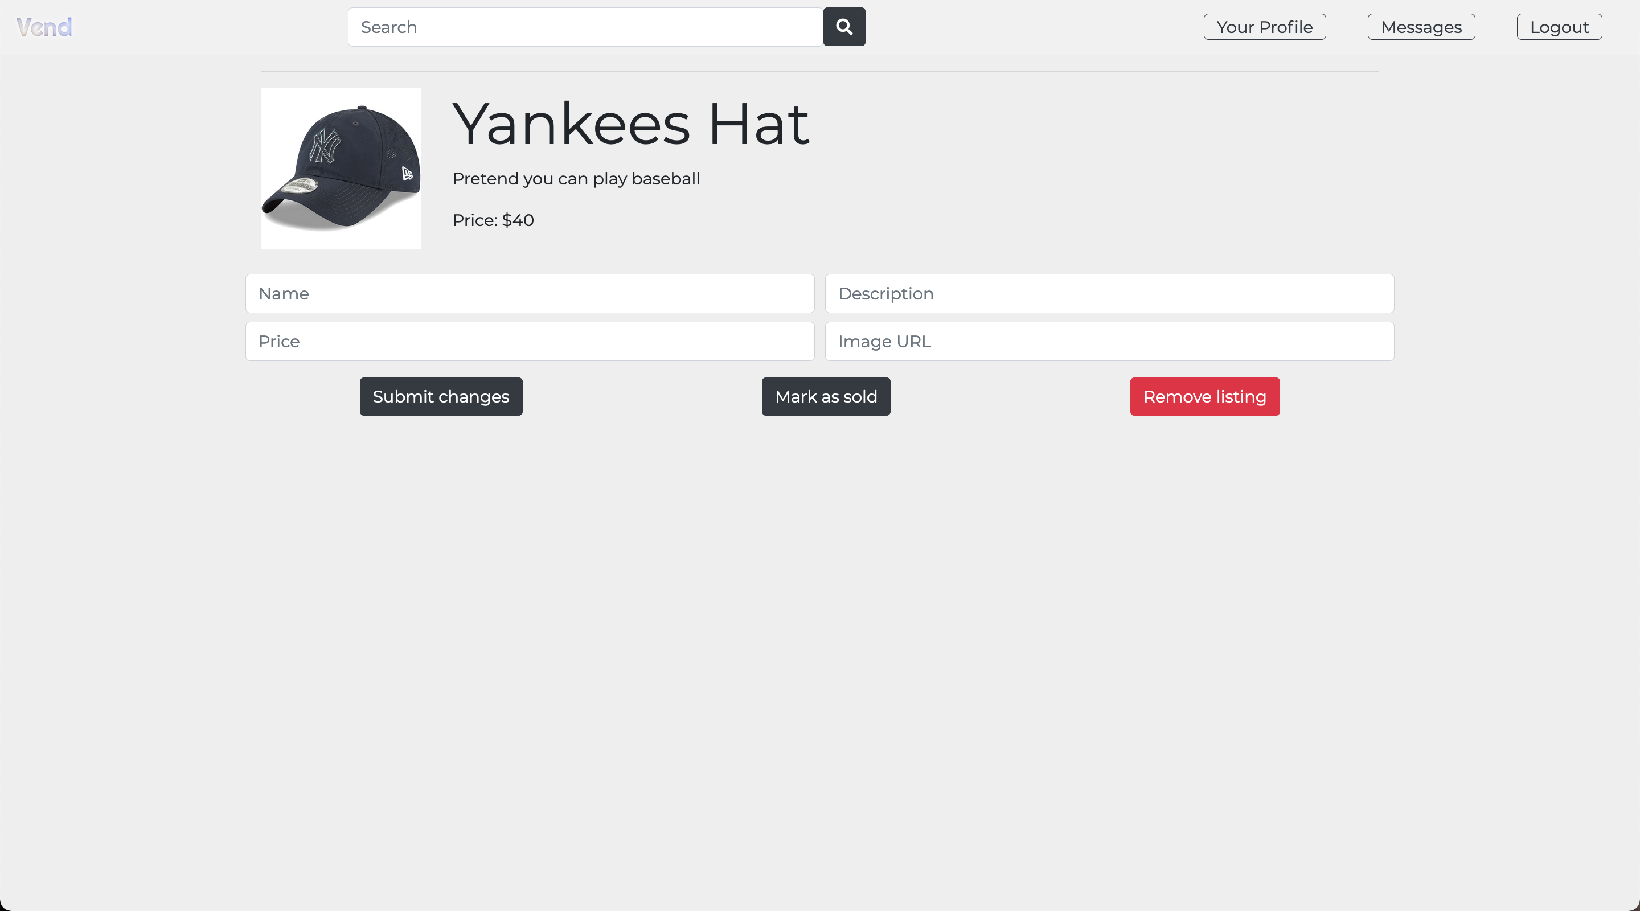Click the 'Price: $40' text
Screen dimensions: 1640x911
[x=493, y=220]
